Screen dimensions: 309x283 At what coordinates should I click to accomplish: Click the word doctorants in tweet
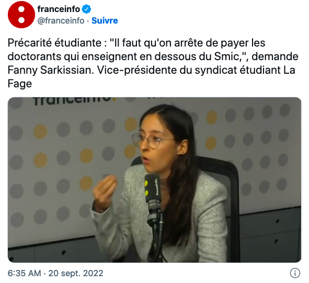(35, 56)
